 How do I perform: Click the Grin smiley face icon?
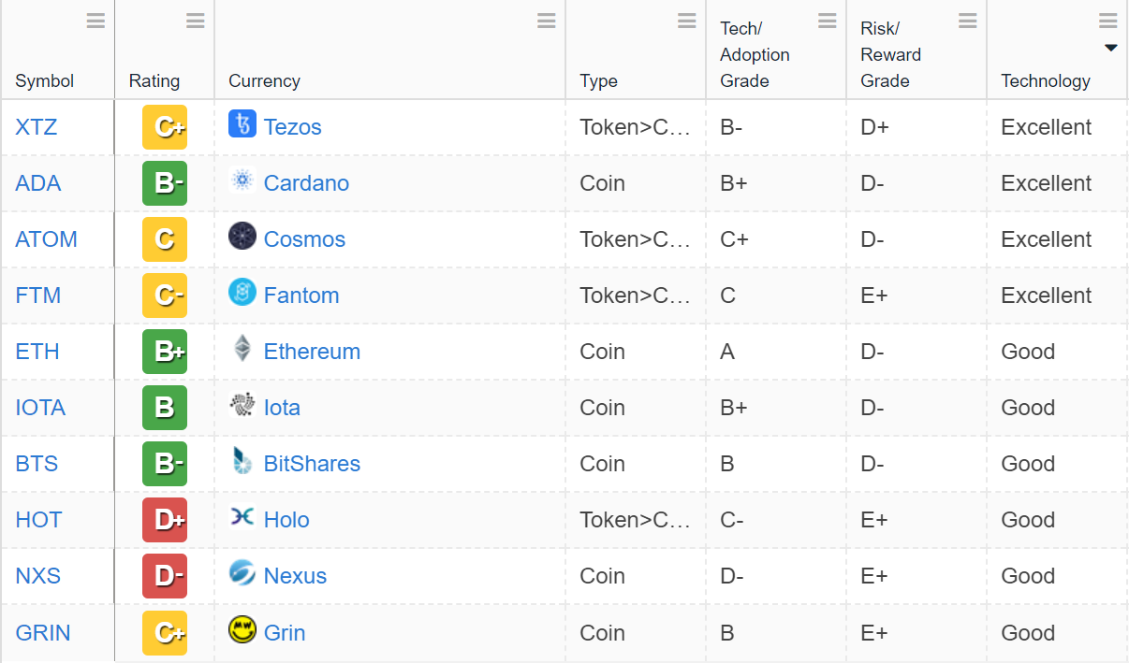pyautogui.click(x=242, y=629)
